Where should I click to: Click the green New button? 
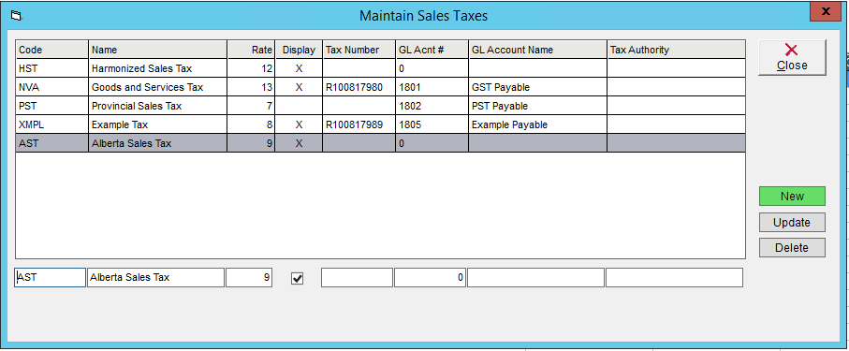tap(792, 196)
